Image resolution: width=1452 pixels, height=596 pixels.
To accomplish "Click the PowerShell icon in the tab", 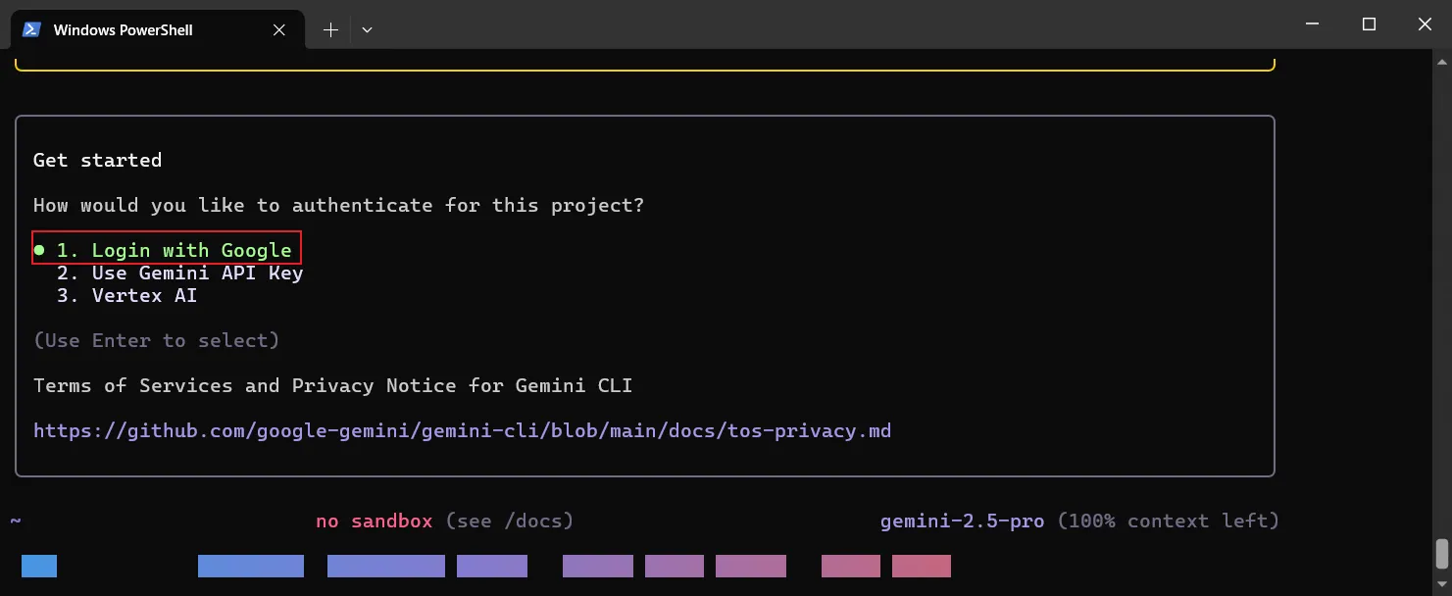I will click(31, 29).
